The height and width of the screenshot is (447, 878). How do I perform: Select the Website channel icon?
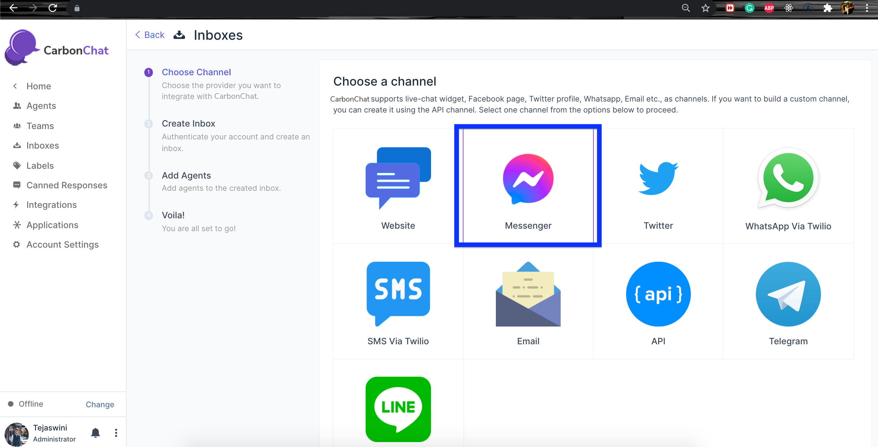tap(398, 178)
